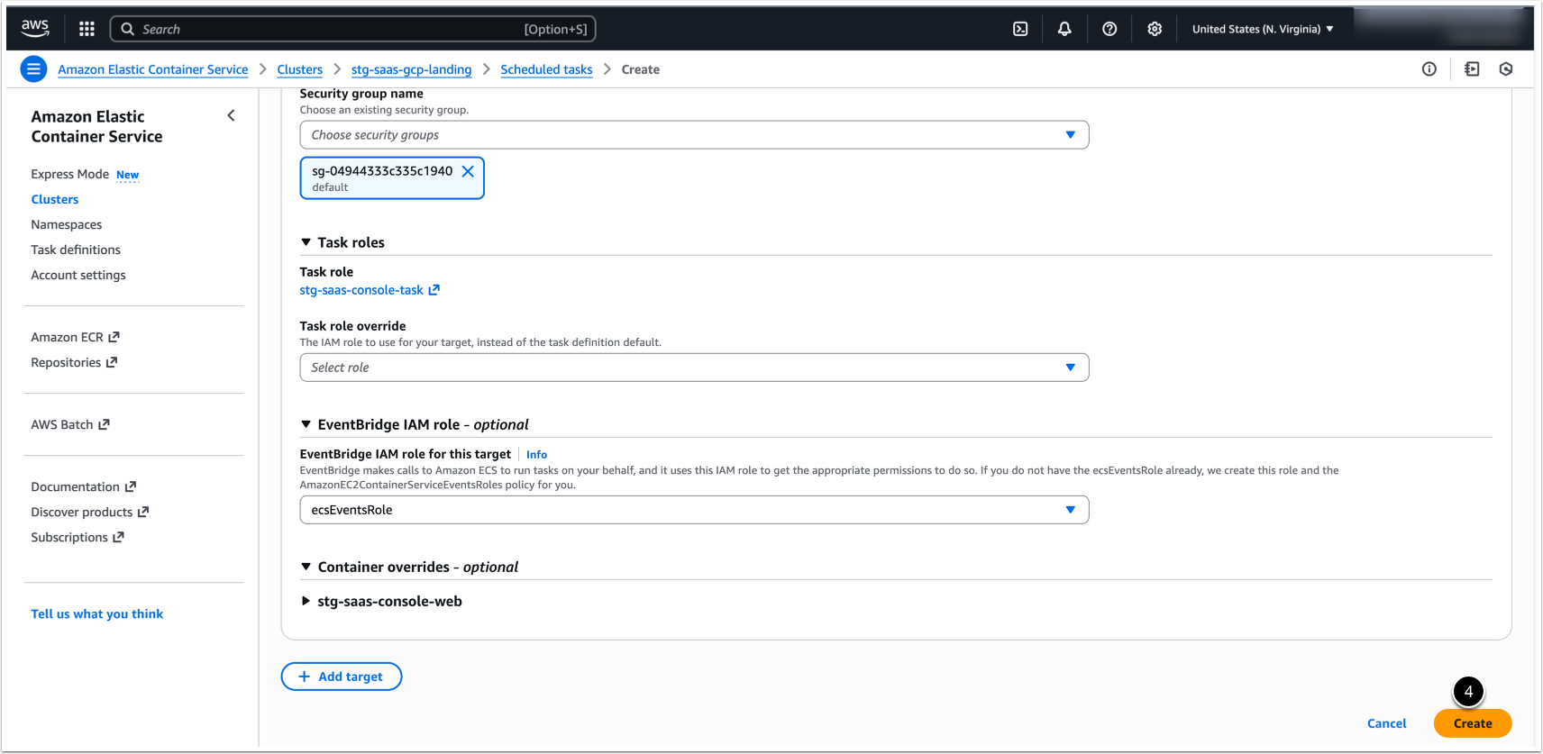Screen dimensions: 1543x754
Task: Open the info panel icon
Action: [x=1429, y=69]
